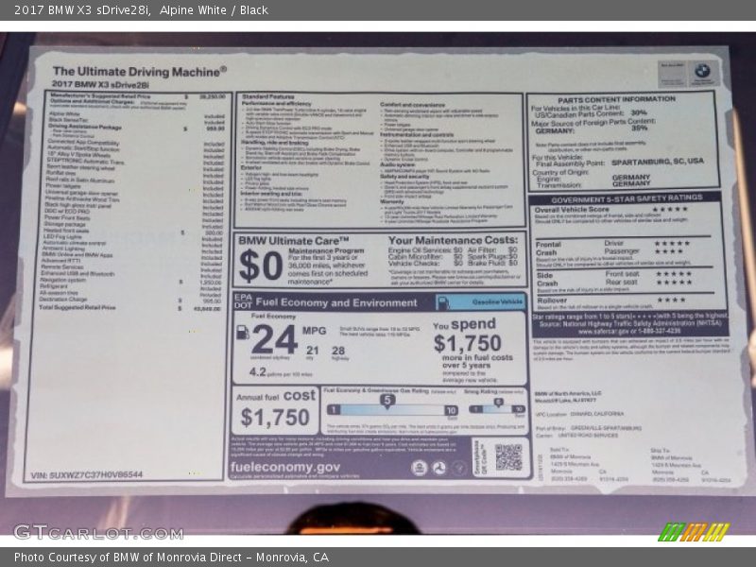
Task: Click the Overall Vehicle Score star rating
Action: [x=671, y=209]
